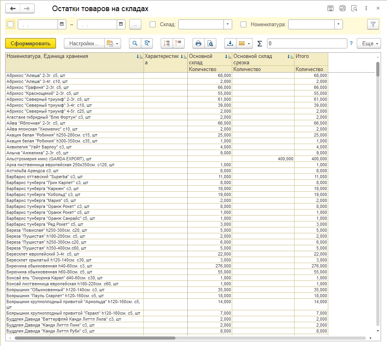The height and width of the screenshot is (346, 387).
Task: Close the Остатки товаров на складах window
Action: [378, 8]
